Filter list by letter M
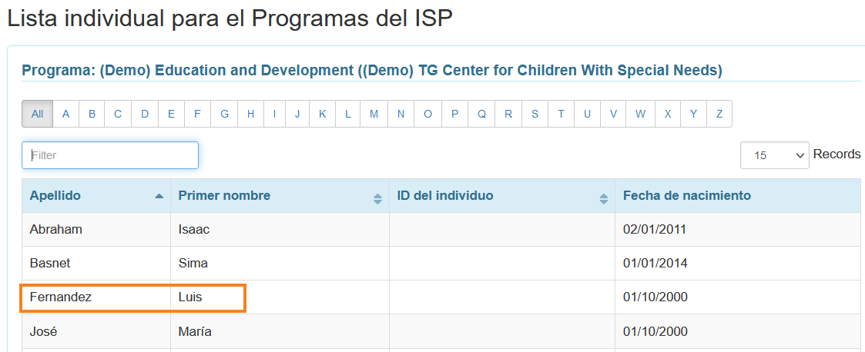865x352 pixels. coord(374,114)
